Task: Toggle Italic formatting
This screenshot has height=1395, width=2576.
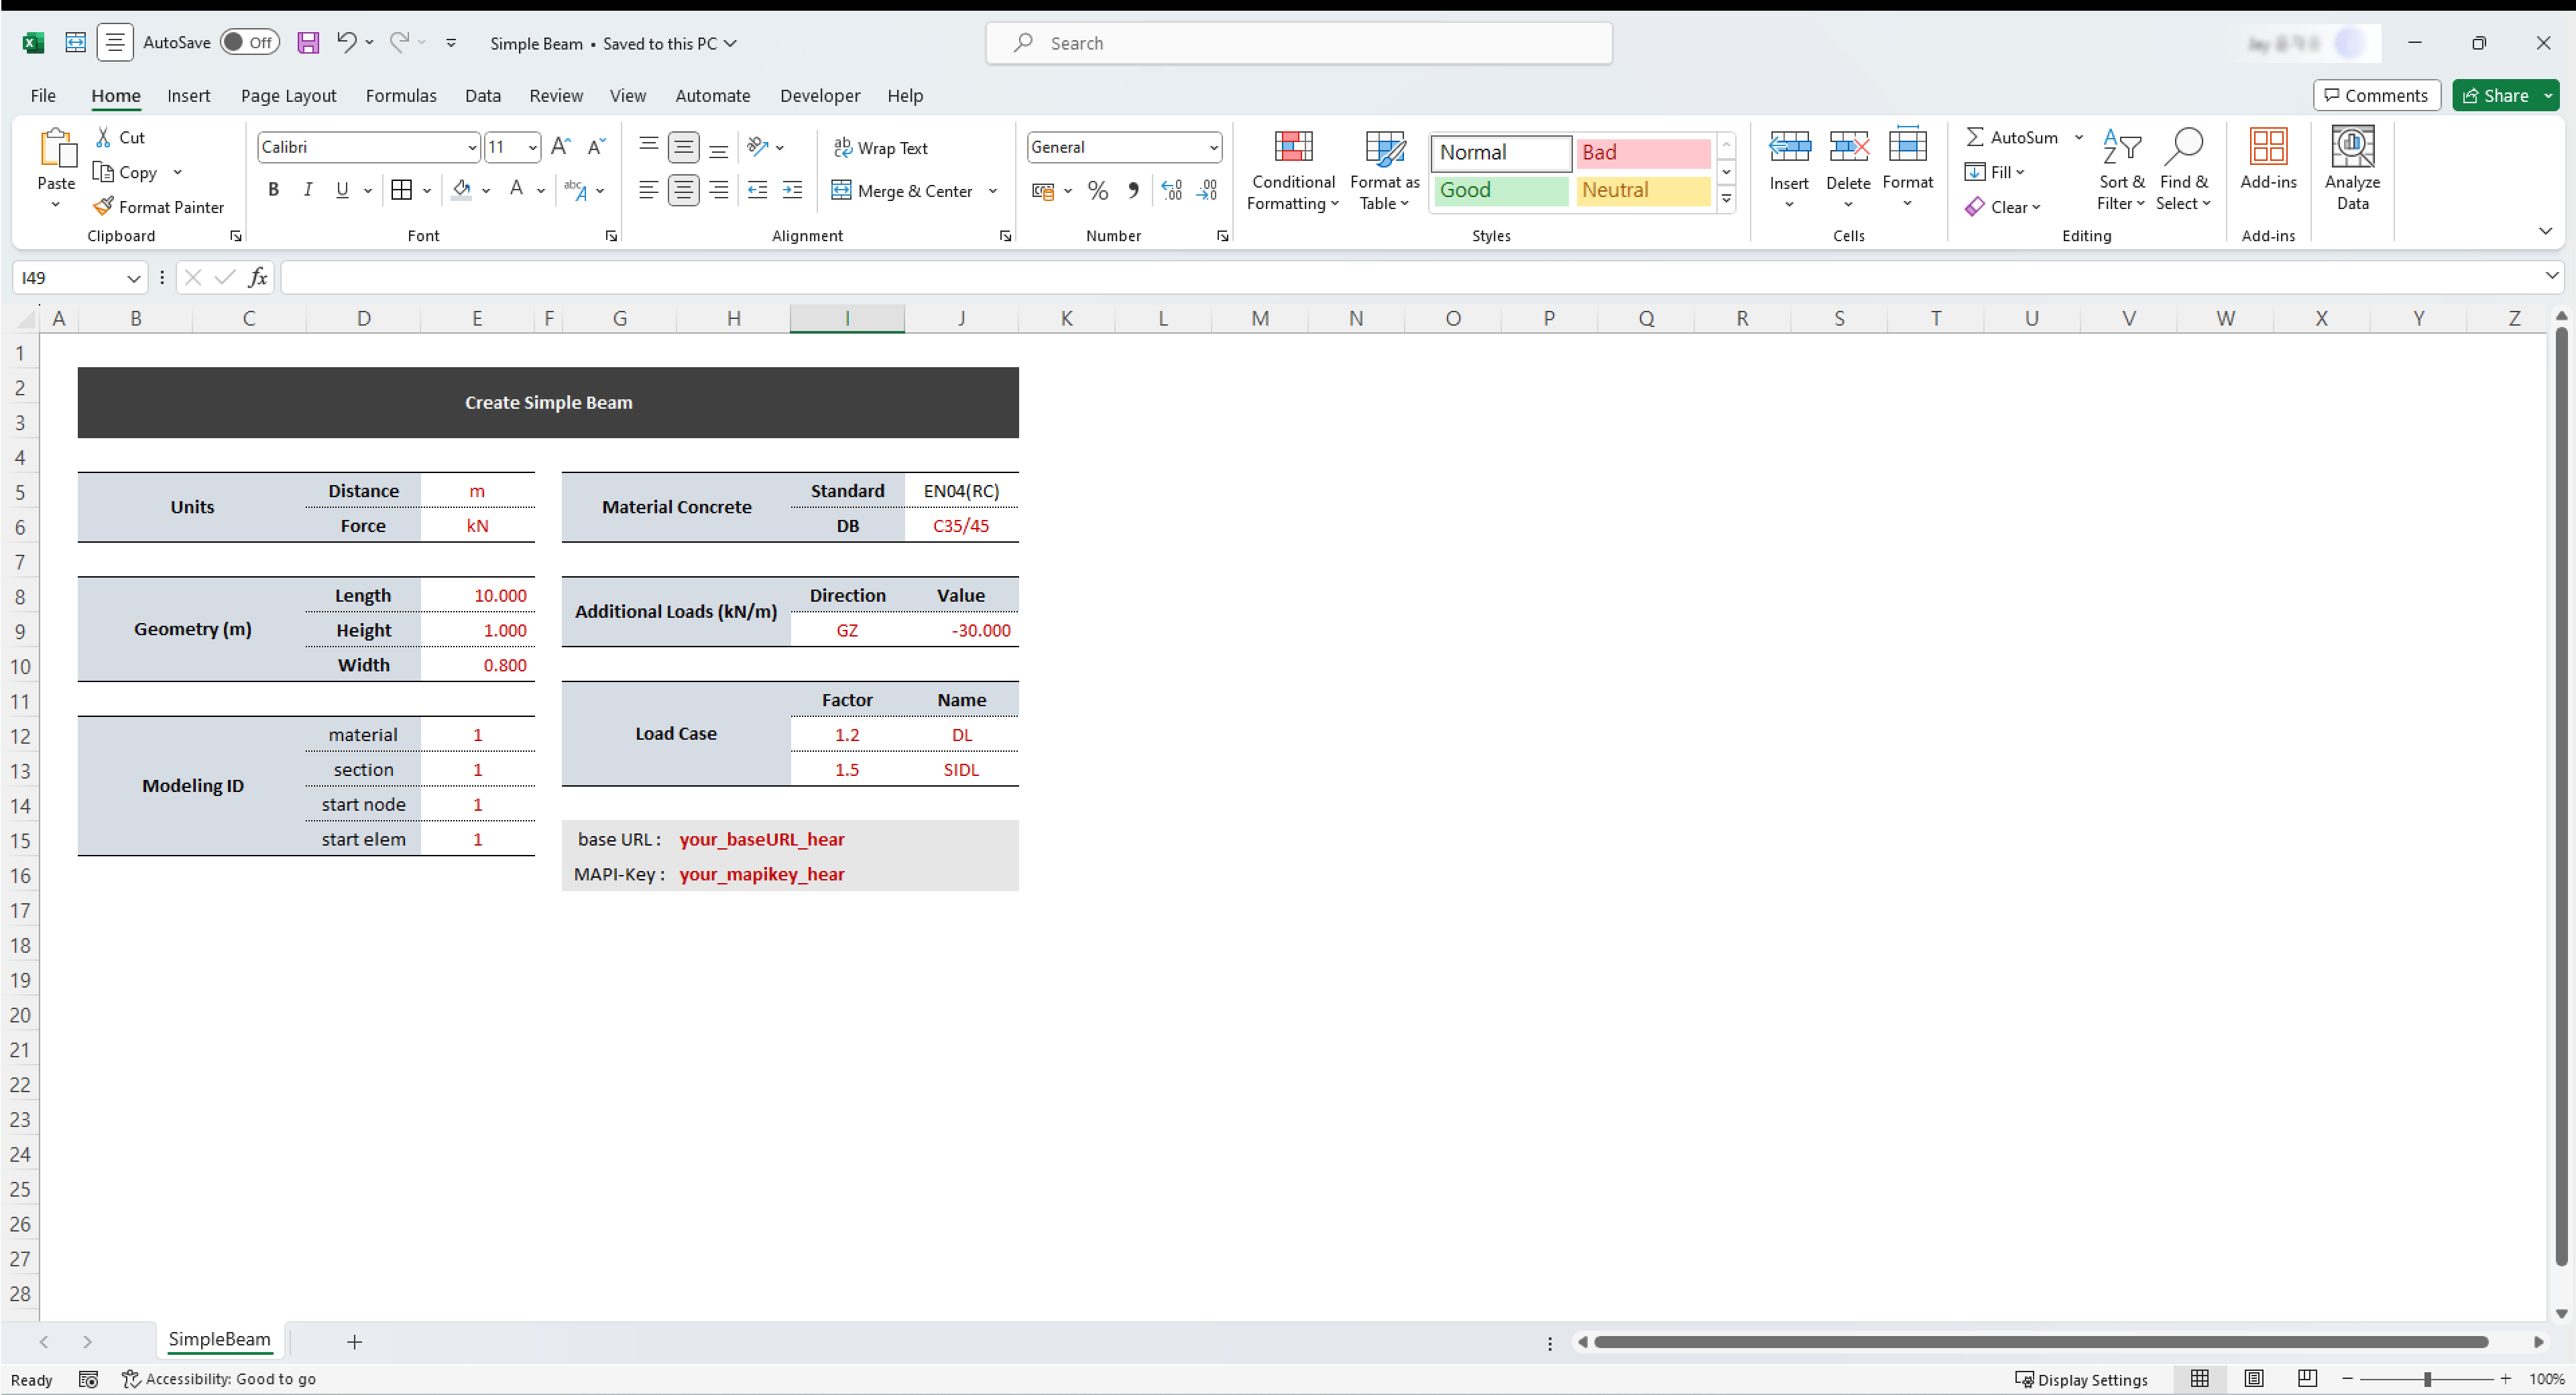Action: [x=308, y=190]
